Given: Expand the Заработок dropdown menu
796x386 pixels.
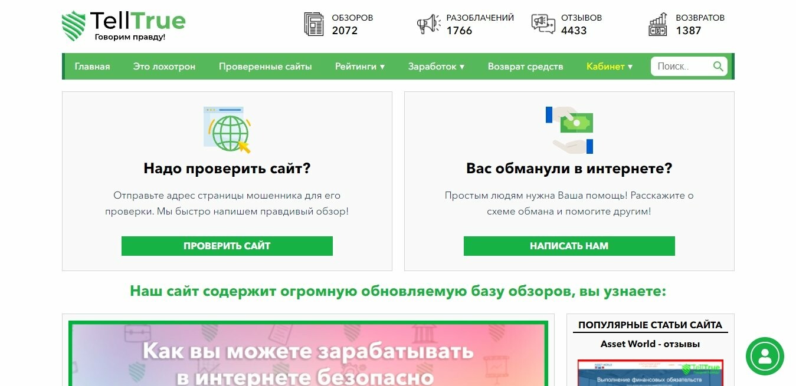Looking at the screenshot, I should 436,67.
